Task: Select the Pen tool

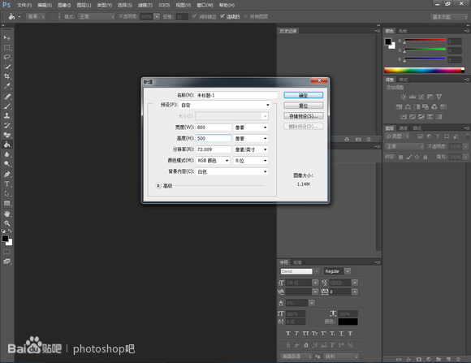Action: (7, 175)
